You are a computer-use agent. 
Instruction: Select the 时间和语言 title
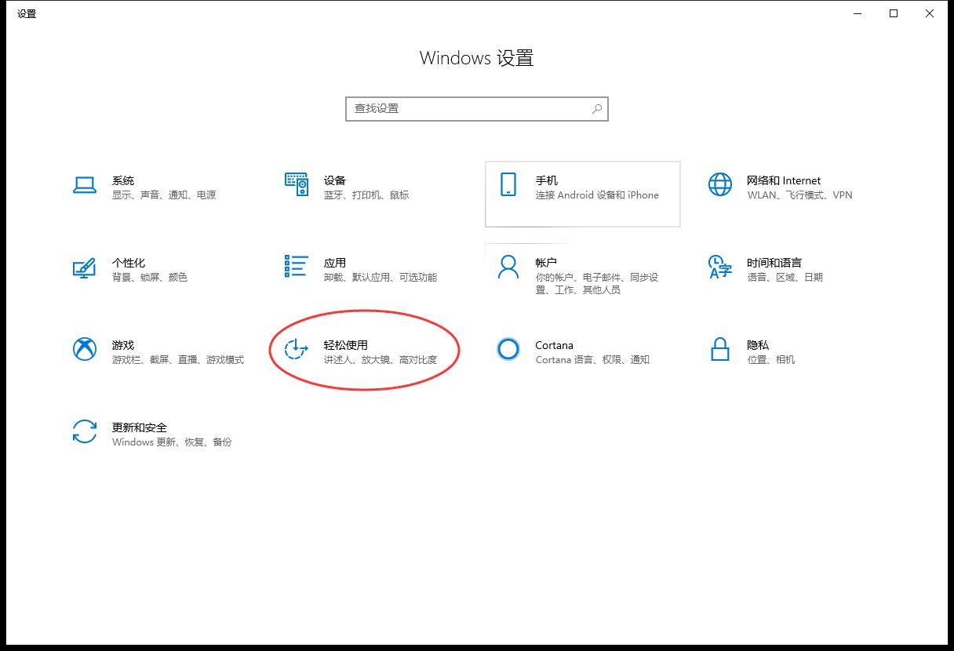click(774, 263)
